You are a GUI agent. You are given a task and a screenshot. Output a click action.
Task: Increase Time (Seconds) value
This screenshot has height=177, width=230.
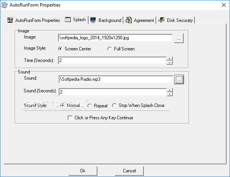point(170,58)
